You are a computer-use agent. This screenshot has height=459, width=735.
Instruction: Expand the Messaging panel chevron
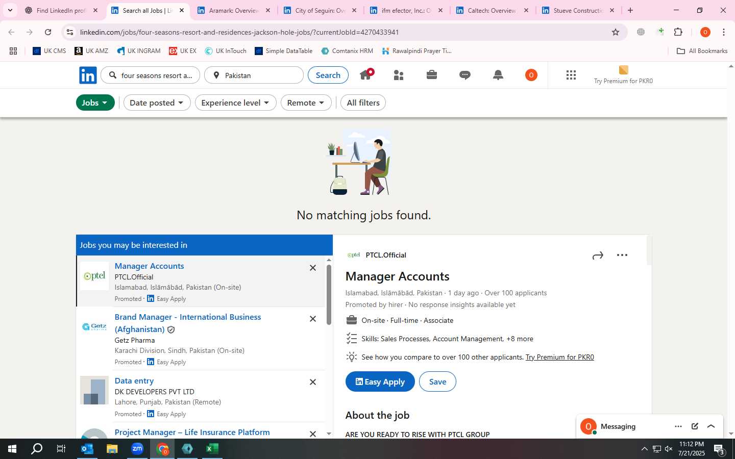tap(711, 426)
